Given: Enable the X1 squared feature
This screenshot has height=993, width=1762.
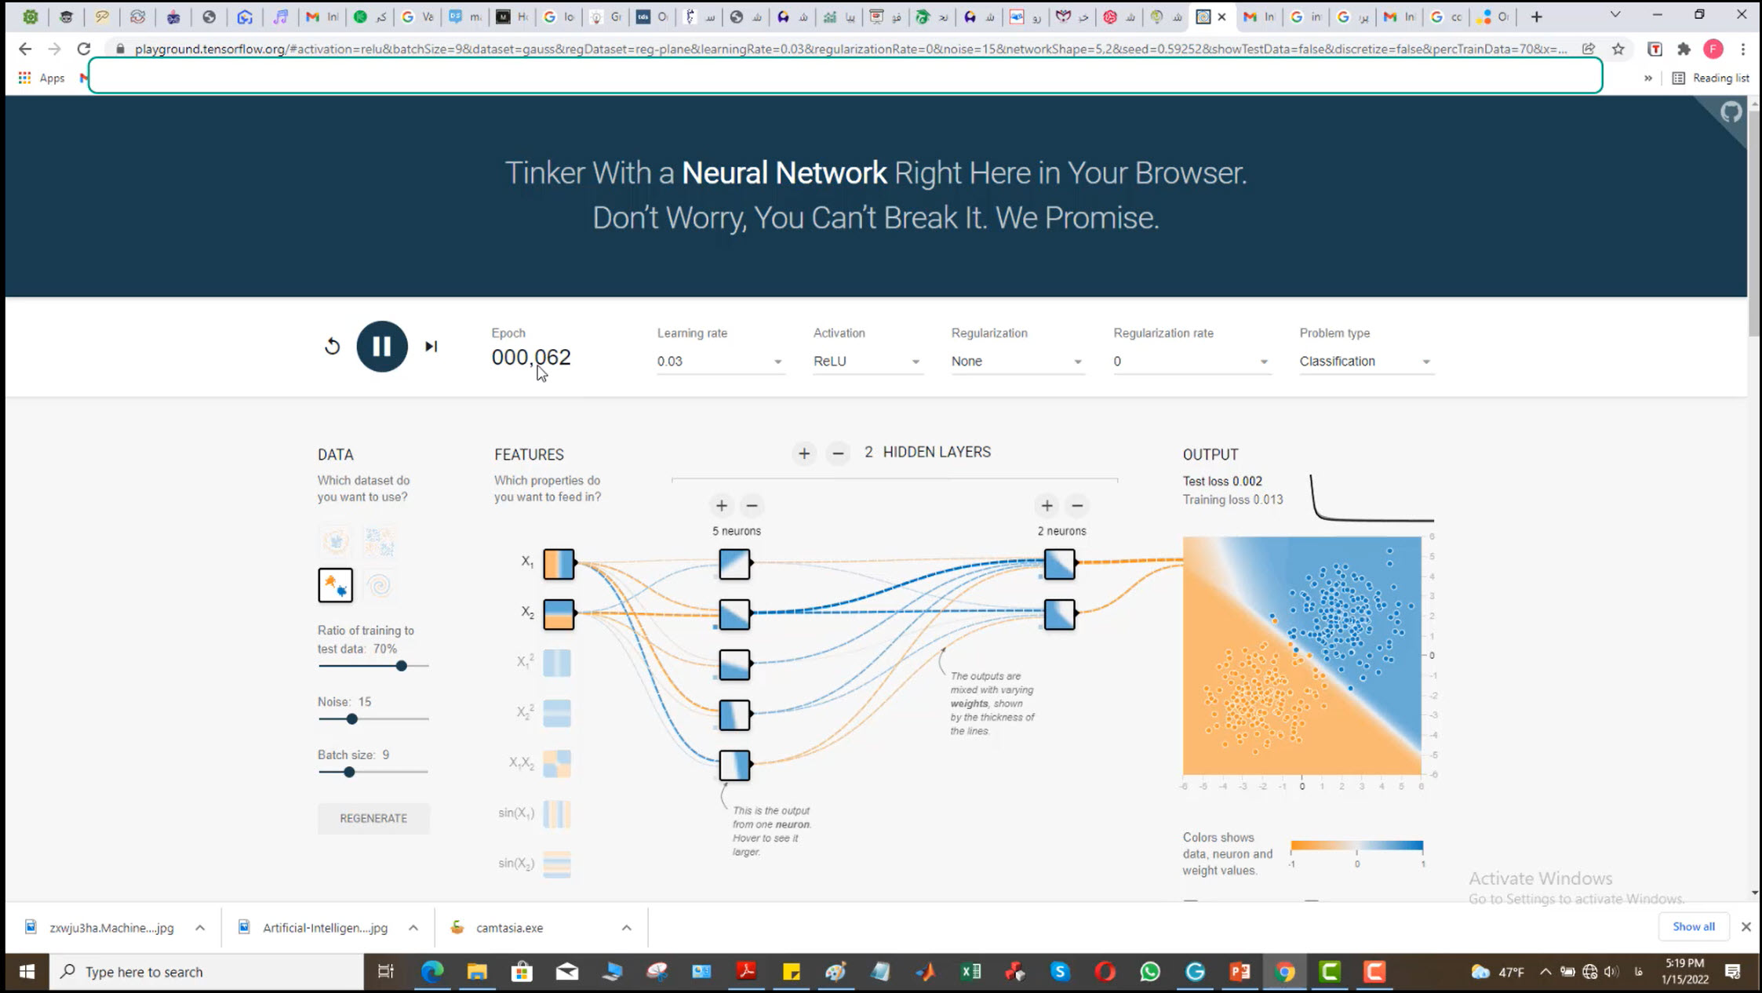Looking at the screenshot, I should click(557, 663).
